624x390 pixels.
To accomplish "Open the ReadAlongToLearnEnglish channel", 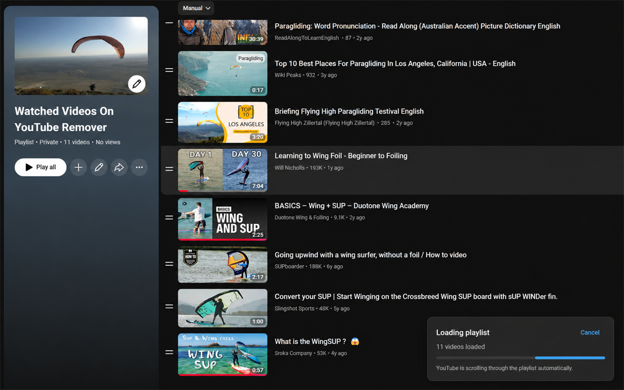I will click(307, 38).
